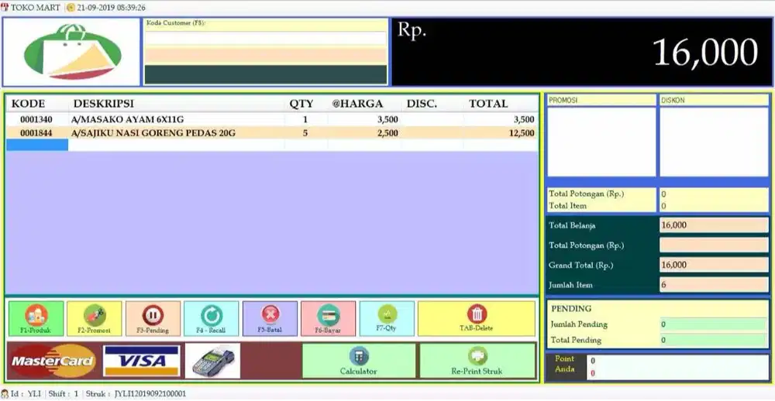Click the TOTAL column header
This screenshot has height=401, width=775.
point(488,104)
